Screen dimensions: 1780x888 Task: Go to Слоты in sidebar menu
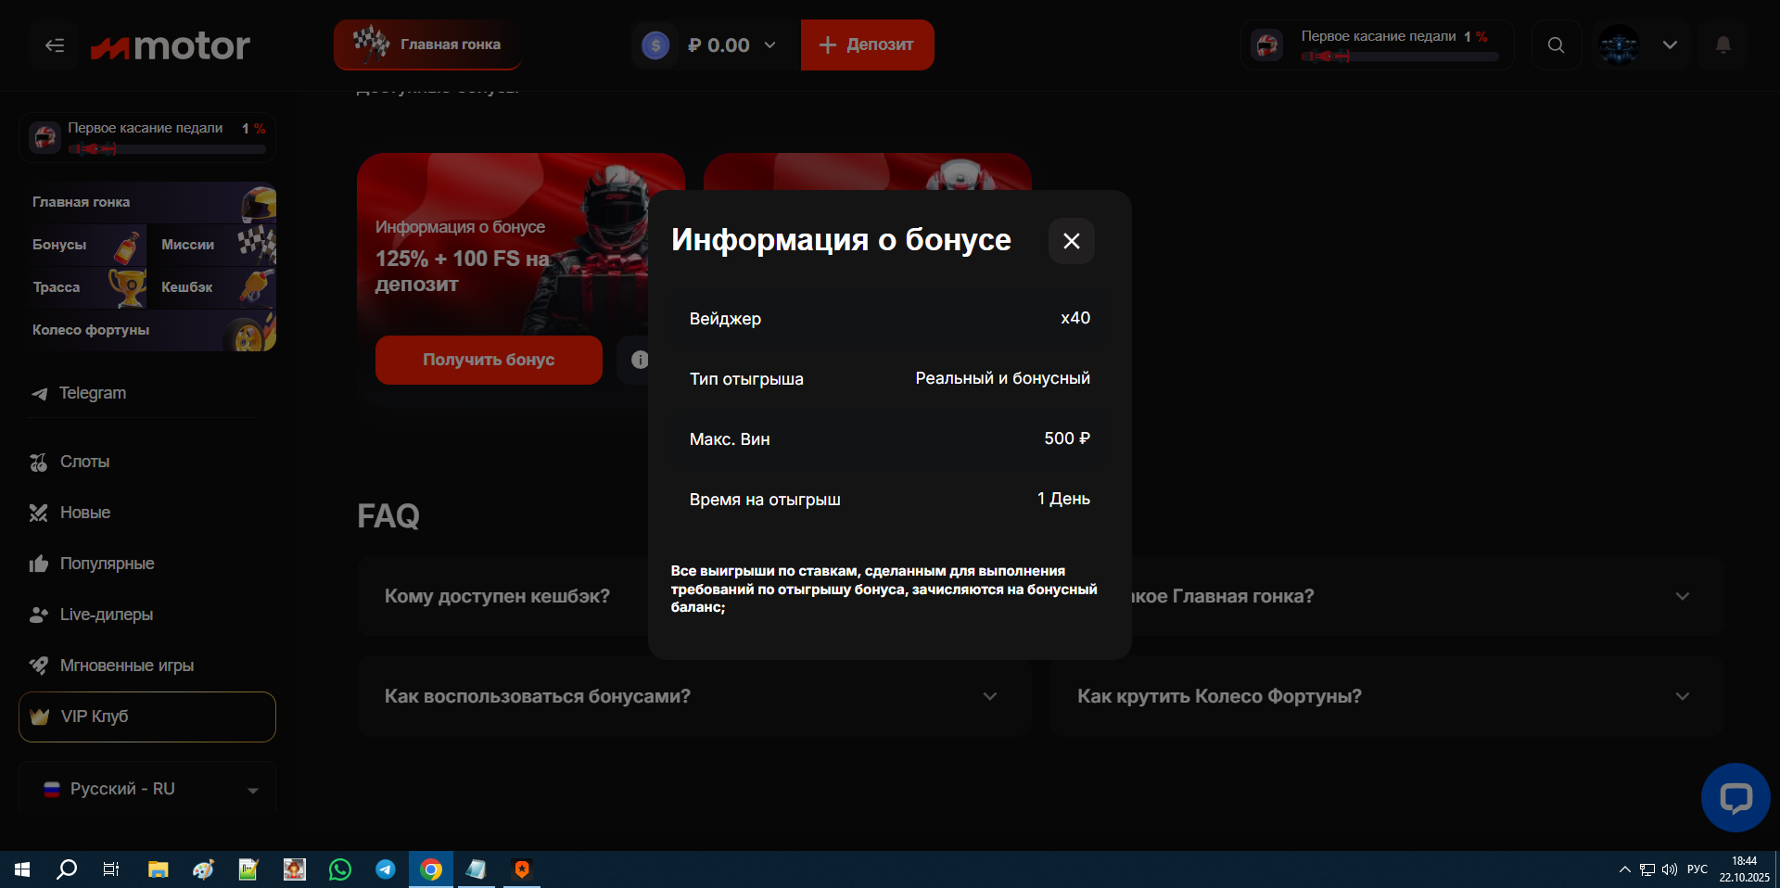coord(84,462)
